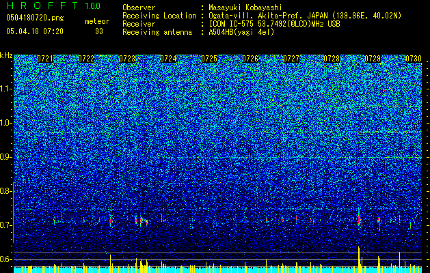
Task: Click the 0.6 frequency axis label
Action: pyautogui.click(x=5, y=259)
